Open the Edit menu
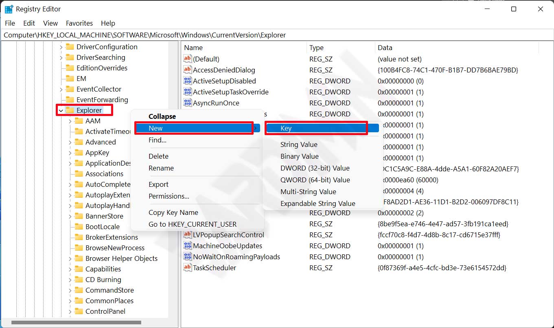This screenshot has height=328, width=554. click(x=29, y=23)
